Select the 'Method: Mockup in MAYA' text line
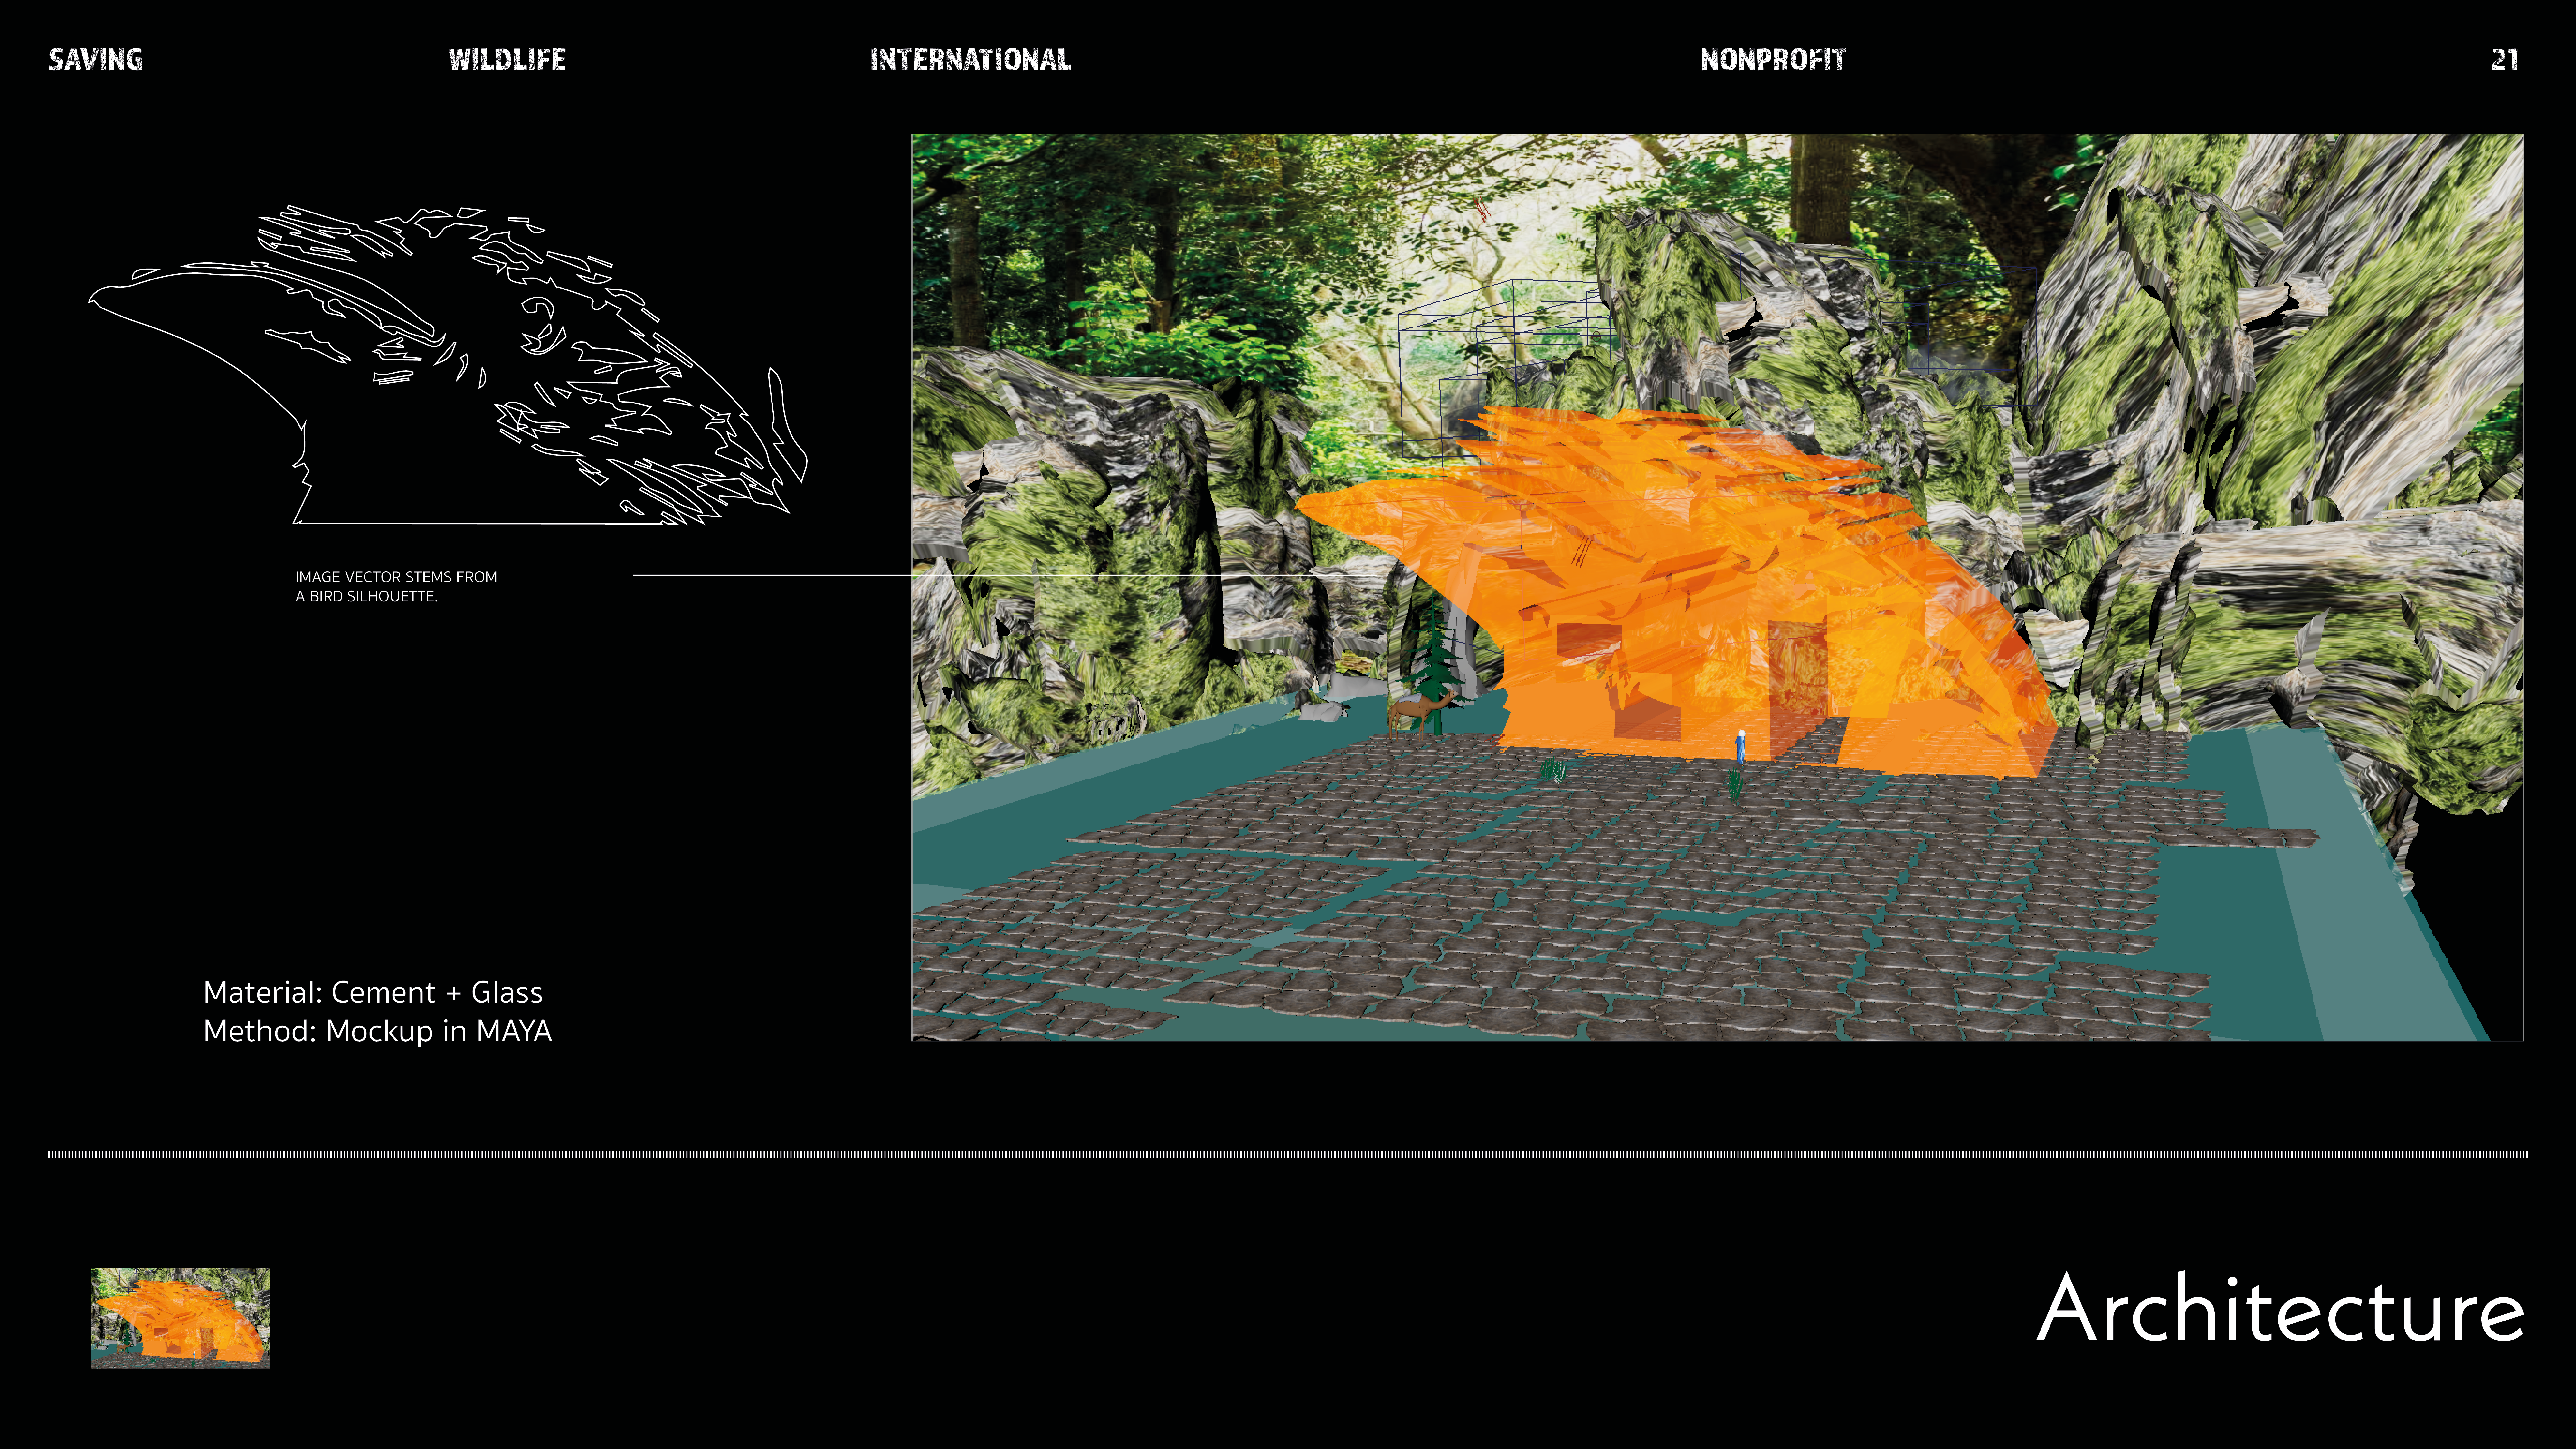The height and width of the screenshot is (1449, 2576). coord(377,1031)
